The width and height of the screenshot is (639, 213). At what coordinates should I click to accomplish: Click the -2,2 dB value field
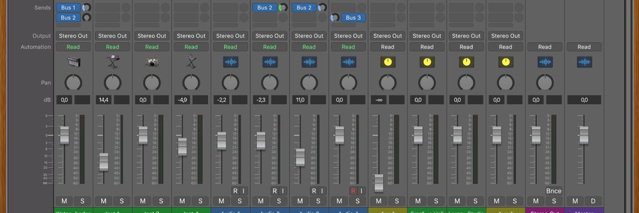(221, 100)
